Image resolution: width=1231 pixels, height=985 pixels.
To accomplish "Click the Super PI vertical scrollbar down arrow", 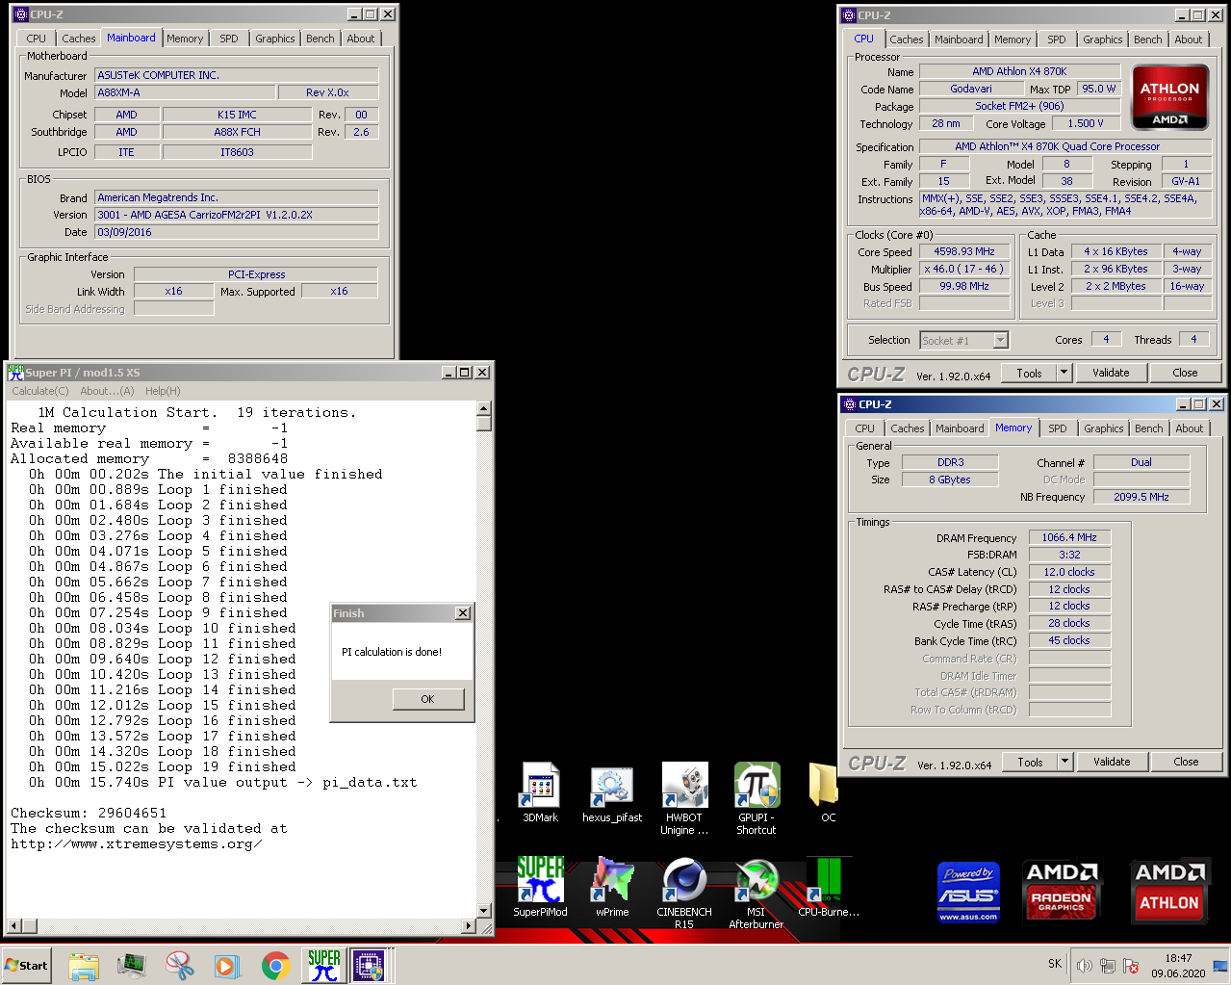I will 484,911.
